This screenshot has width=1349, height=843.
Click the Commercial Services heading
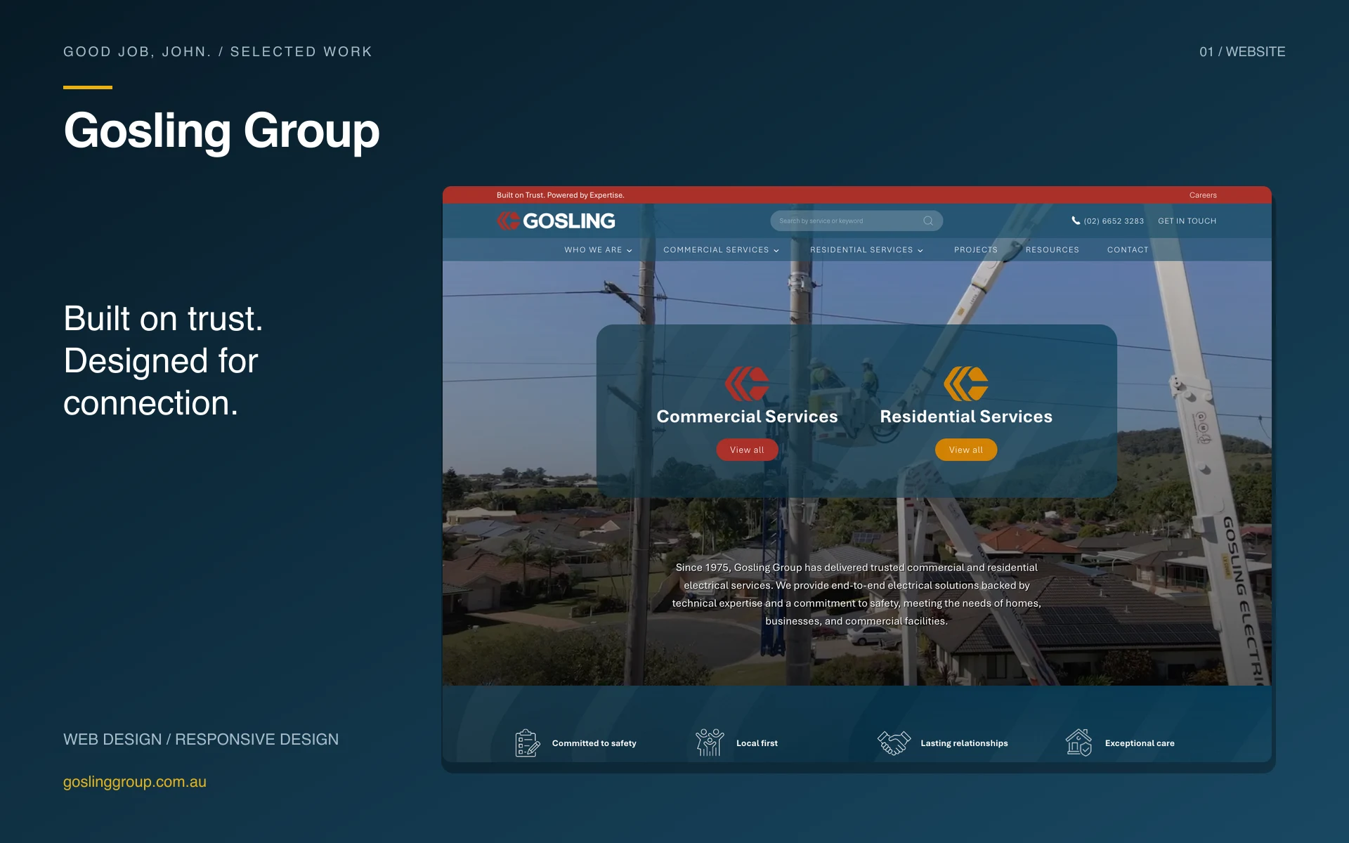pyautogui.click(x=747, y=417)
